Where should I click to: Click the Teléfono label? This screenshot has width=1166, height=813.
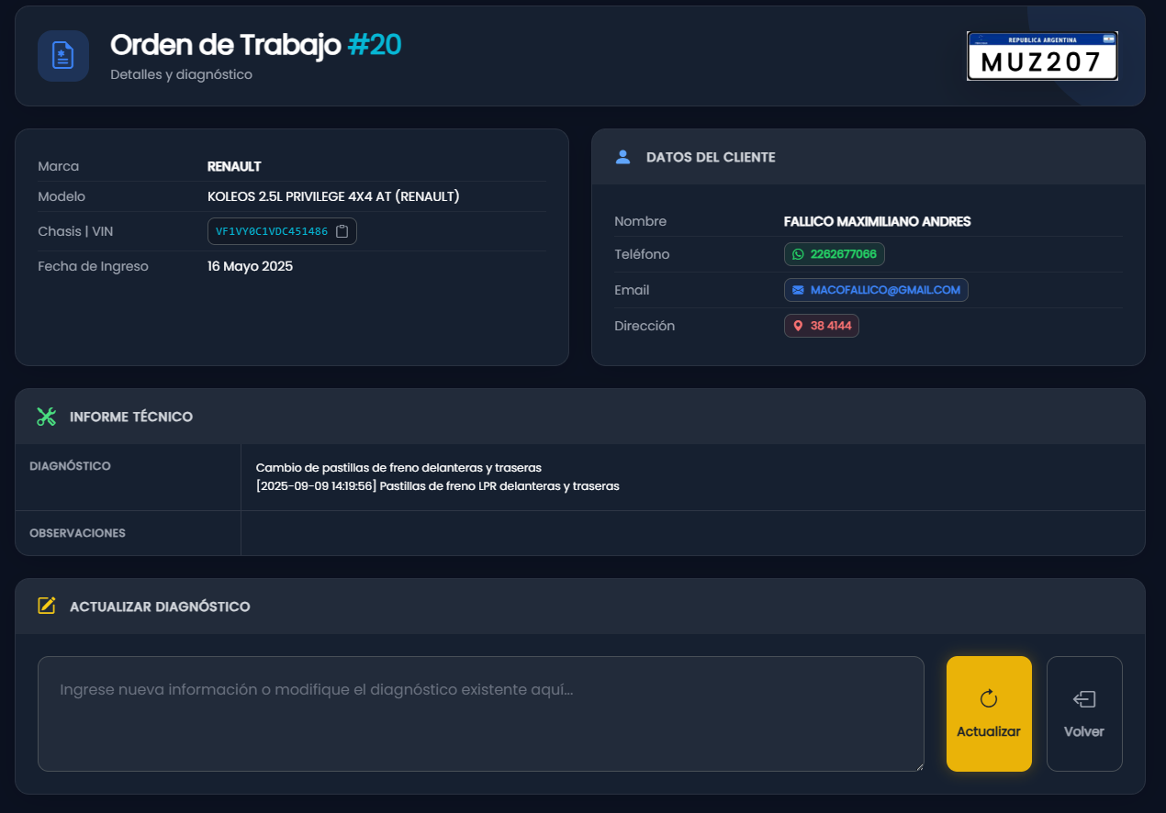point(642,254)
